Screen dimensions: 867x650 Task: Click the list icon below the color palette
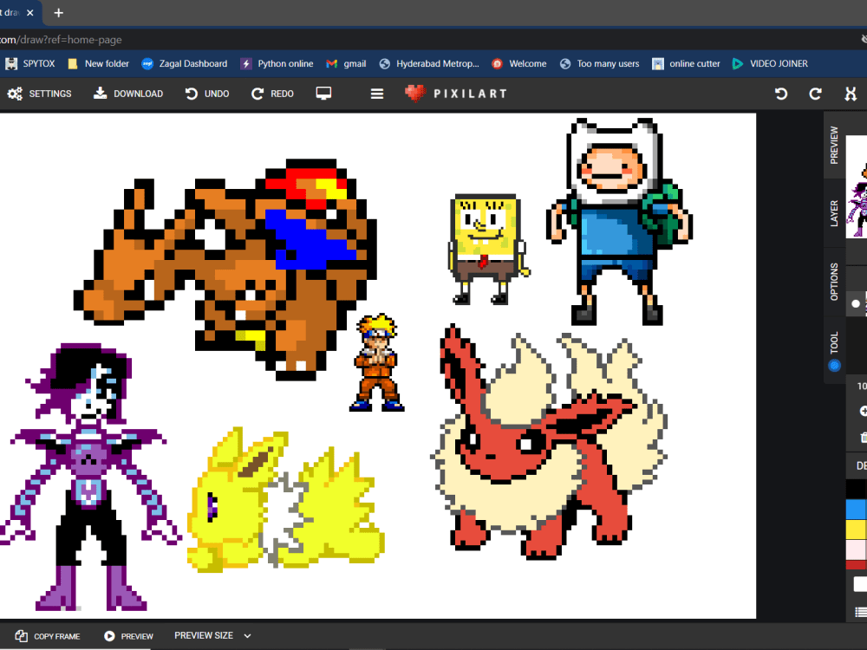(x=861, y=612)
